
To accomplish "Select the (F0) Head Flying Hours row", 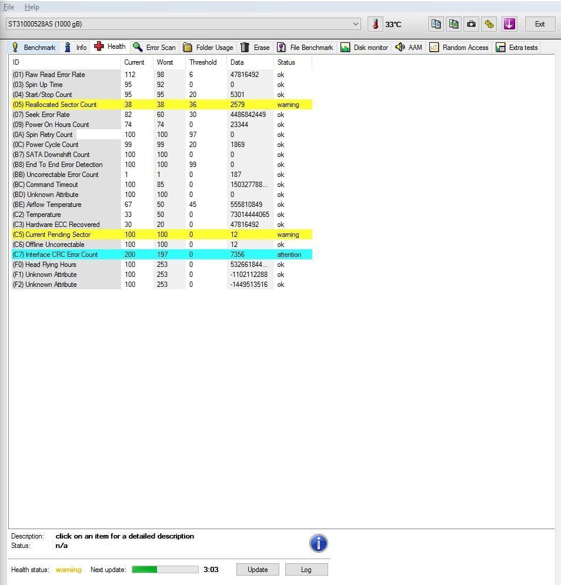I will (162, 265).
